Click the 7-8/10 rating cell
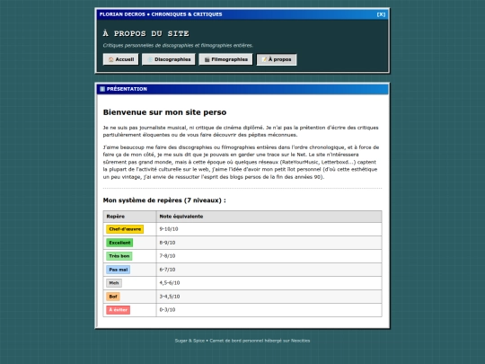 (269, 256)
